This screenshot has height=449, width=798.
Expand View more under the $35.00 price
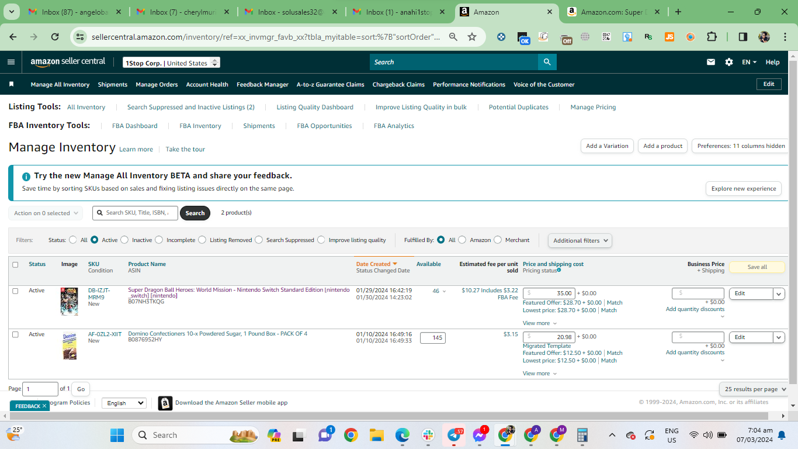540,323
